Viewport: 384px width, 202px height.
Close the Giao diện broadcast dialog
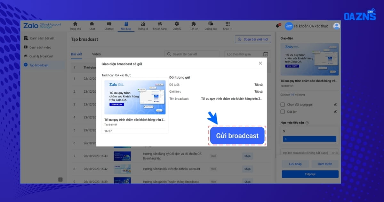click(260, 63)
